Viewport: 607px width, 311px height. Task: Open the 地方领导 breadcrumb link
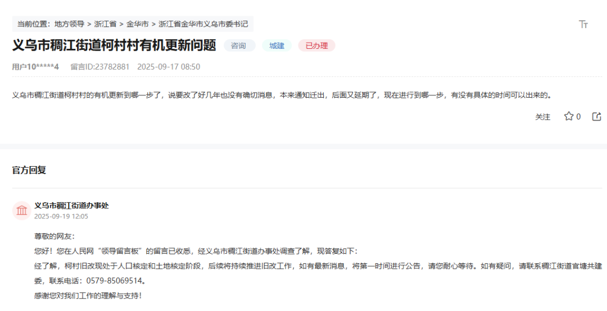tap(69, 24)
